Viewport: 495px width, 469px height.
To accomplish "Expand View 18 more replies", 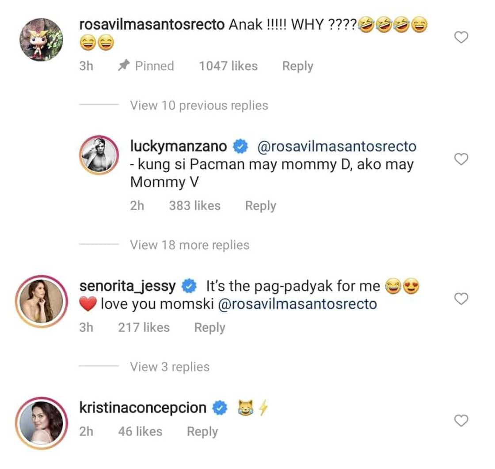I will (x=189, y=245).
